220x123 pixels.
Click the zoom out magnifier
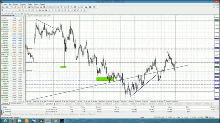(71, 7)
